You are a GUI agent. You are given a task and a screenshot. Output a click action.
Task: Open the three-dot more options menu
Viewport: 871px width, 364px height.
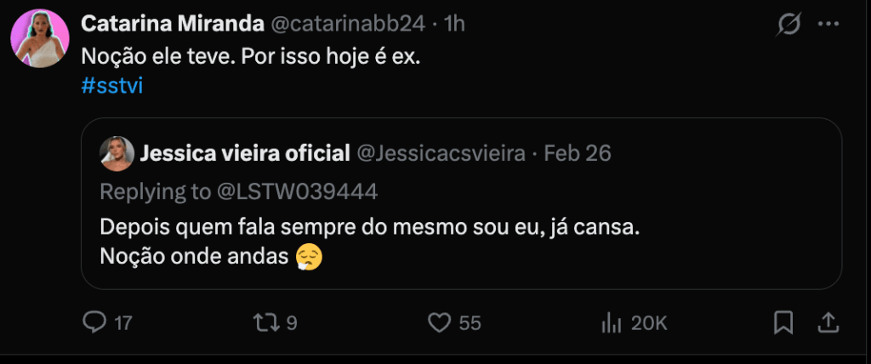pos(828,25)
